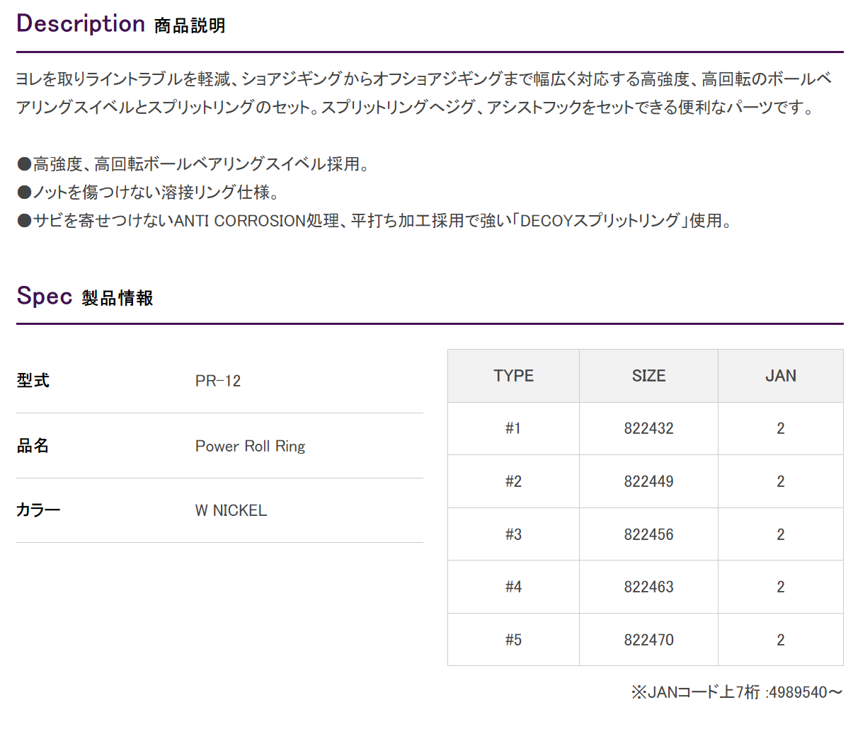Image resolution: width=853 pixels, height=729 pixels.
Task: Click the #4 type cell
Action: [x=514, y=587]
